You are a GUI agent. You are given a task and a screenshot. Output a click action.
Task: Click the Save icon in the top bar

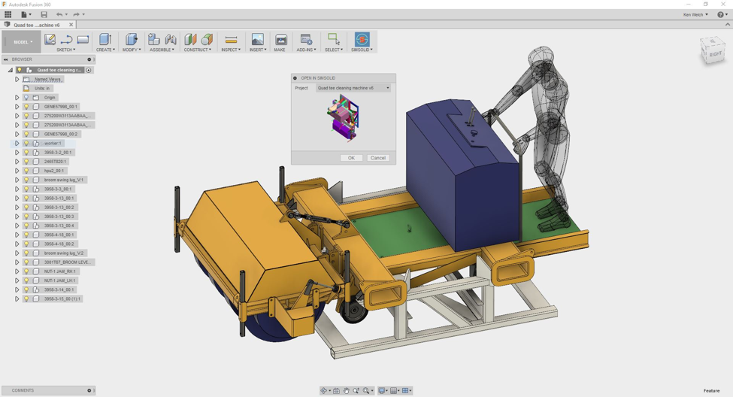(x=44, y=14)
